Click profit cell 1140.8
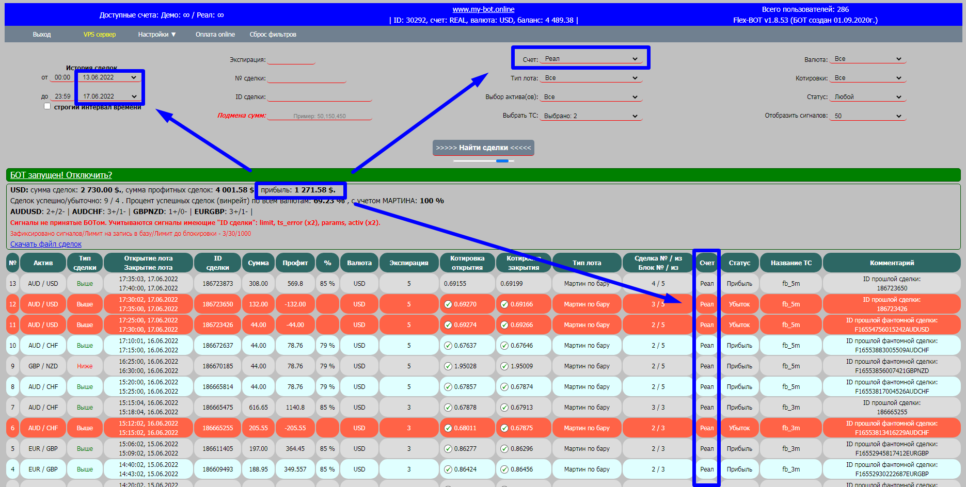This screenshot has height=487, width=966. pyautogui.click(x=295, y=408)
